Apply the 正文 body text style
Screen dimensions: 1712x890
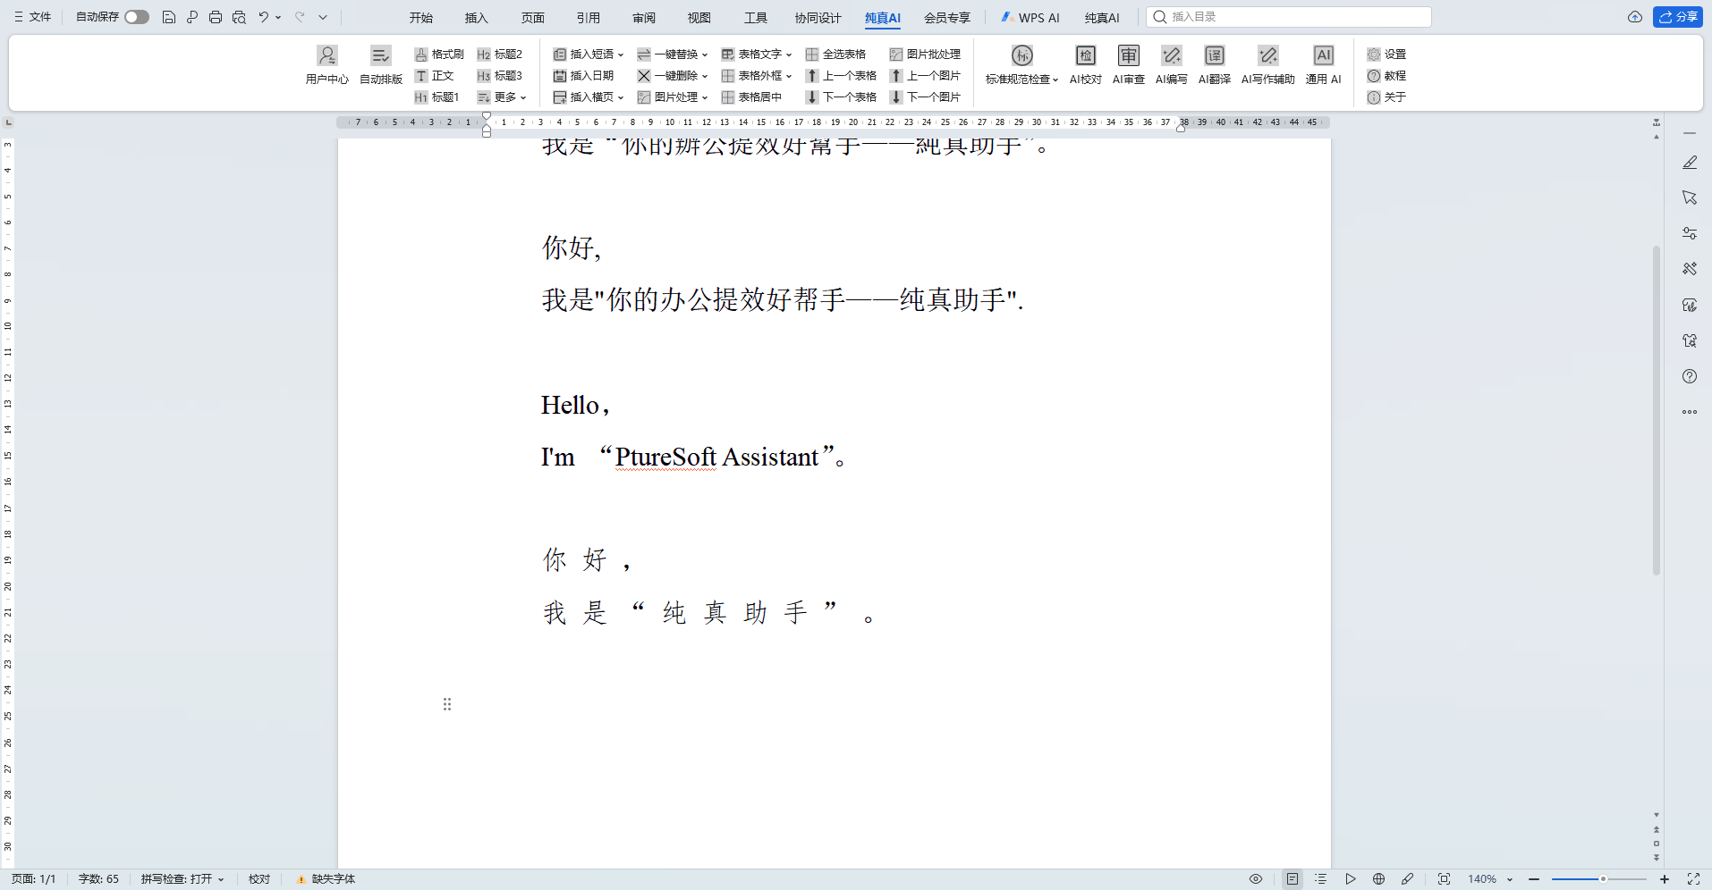(435, 76)
